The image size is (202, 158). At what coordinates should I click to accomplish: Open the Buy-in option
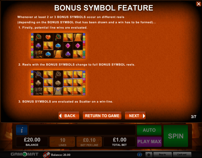tap(162, 154)
